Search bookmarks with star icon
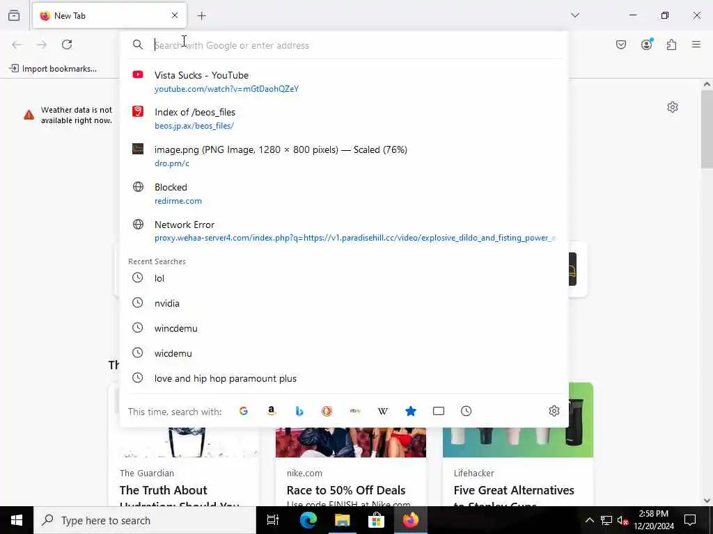The width and height of the screenshot is (713, 534). click(x=411, y=411)
